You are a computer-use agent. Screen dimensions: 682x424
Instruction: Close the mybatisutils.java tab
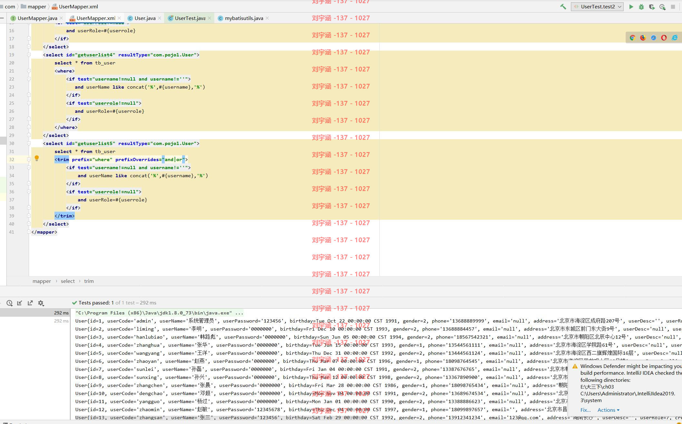pyautogui.click(x=267, y=18)
